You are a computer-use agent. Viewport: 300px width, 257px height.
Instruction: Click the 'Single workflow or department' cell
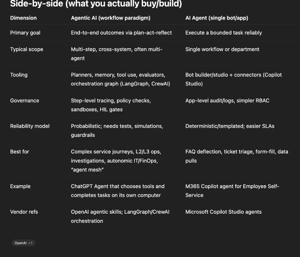[222, 49]
